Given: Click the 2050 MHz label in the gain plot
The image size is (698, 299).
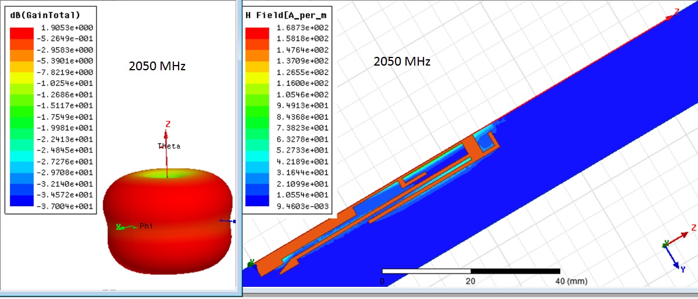Looking at the screenshot, I should [x=157, y=66].
